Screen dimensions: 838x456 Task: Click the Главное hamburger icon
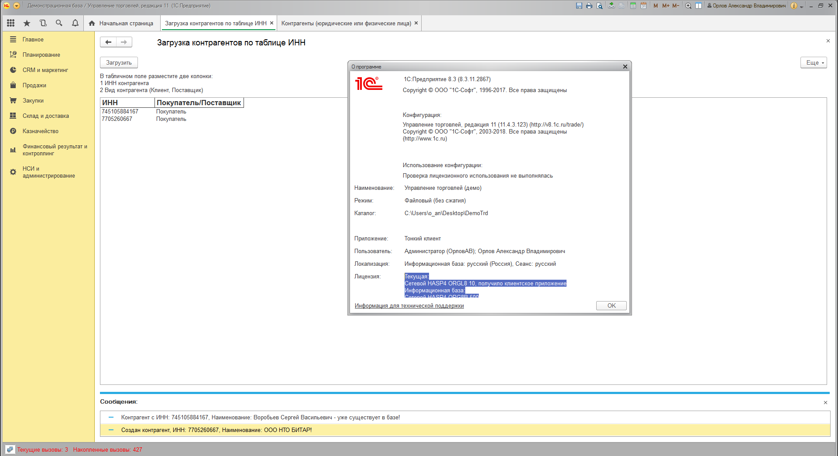tap(13, 39)
